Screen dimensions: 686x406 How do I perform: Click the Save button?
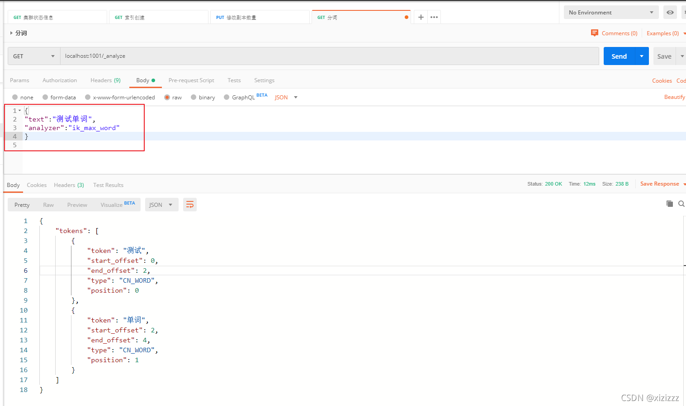[664, 56]
